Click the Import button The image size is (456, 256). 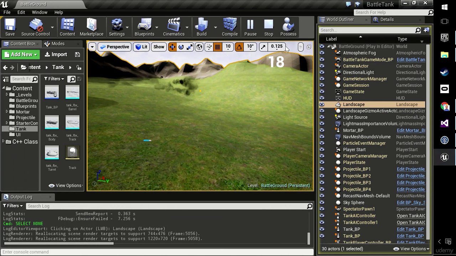(56, 54)
